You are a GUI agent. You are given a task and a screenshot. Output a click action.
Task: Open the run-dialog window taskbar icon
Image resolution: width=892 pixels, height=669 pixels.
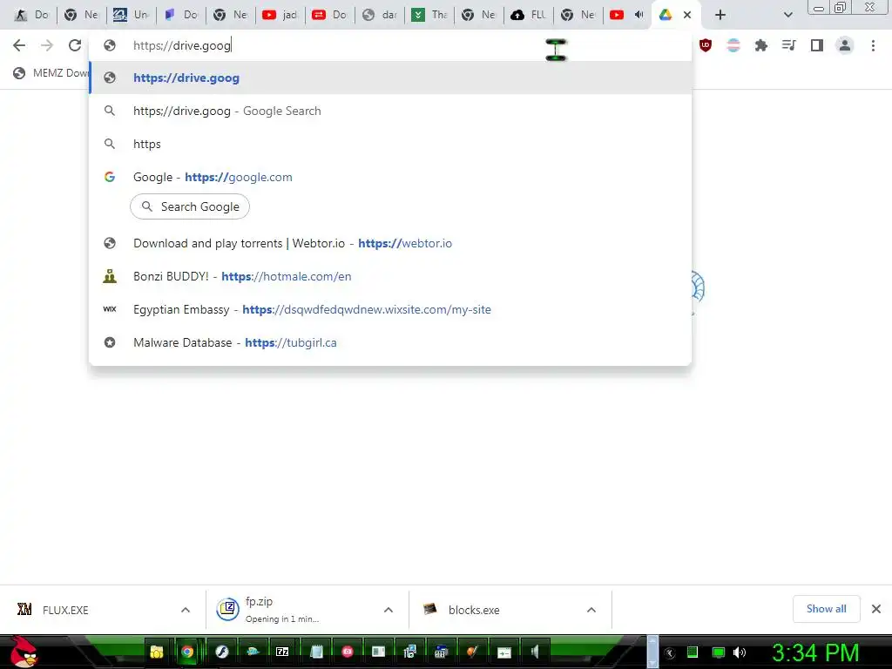504,652
